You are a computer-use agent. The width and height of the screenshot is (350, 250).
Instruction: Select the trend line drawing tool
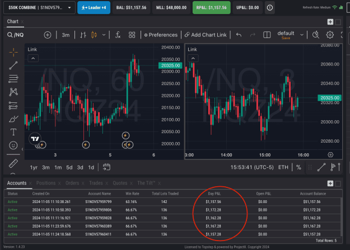coord(13,65)
